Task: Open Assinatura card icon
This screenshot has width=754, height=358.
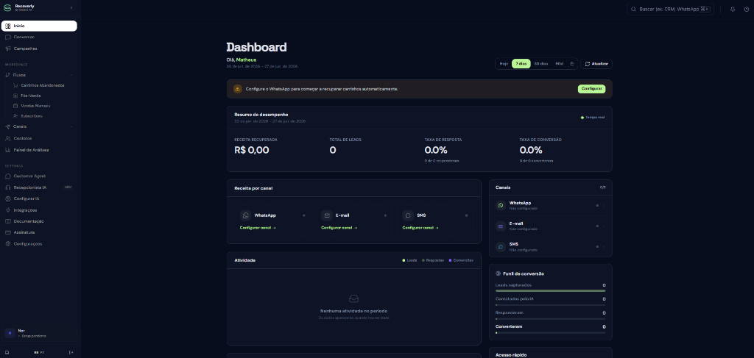Action: pyautogui.click(x=7, y=232)
